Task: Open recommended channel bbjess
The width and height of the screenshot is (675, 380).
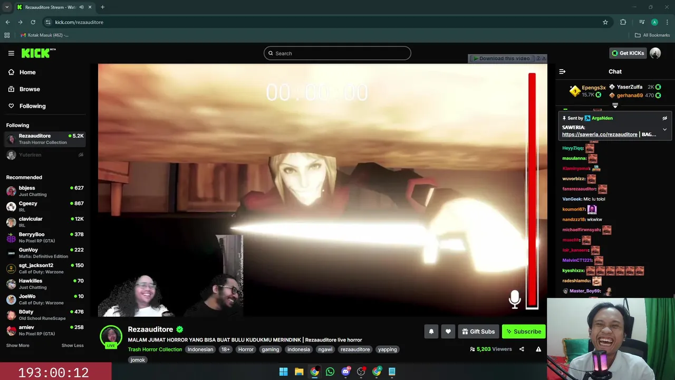Action: pyautogui.click(x=45, y=191)
